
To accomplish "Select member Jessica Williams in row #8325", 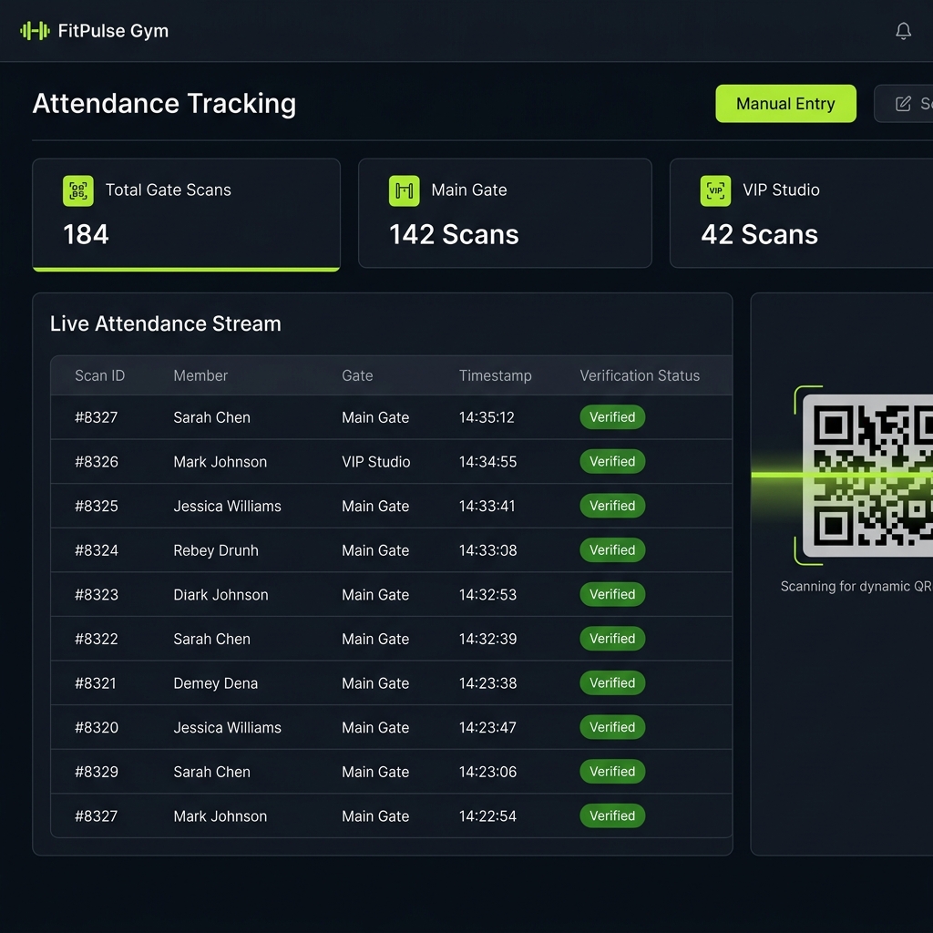I will coord(227,506).
